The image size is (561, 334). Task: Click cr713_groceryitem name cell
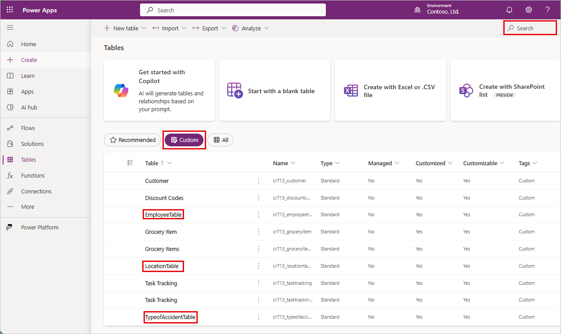292,232
